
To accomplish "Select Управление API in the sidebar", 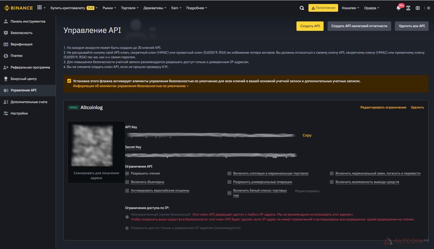I will [x=28, y=90].
